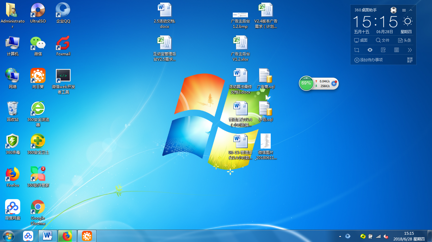
Task: Show hidden system tray icons
Action: pyautogui.click(x=340, y=236)
